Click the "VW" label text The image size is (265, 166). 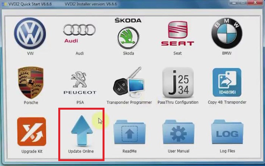point(30,53)
